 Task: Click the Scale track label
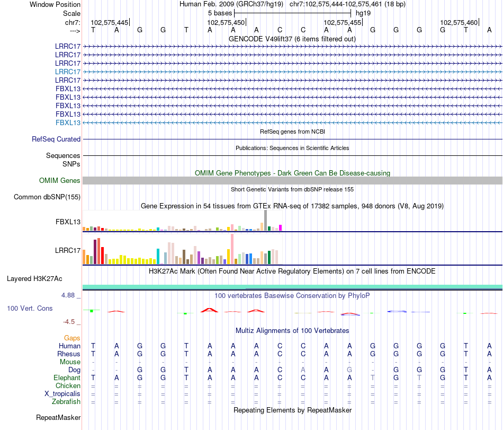[x=71, y=13]
